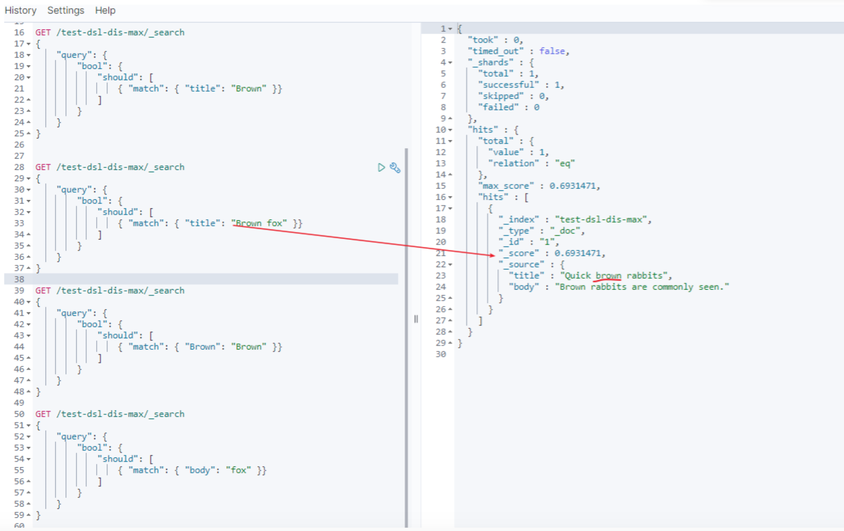
Task: Click the "successful" : 1 line
Action: [x=520, y=85]
